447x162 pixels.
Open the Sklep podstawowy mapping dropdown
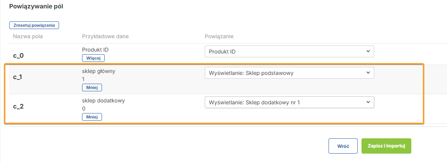289,73
